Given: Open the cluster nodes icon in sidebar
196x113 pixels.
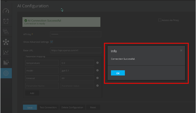Looking at the screenshot, I should click(6, 42).
